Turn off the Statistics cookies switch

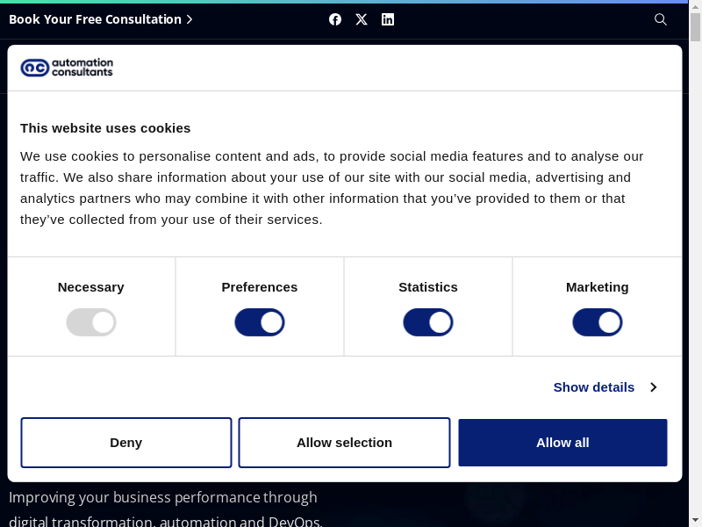[x=428, y=322]
